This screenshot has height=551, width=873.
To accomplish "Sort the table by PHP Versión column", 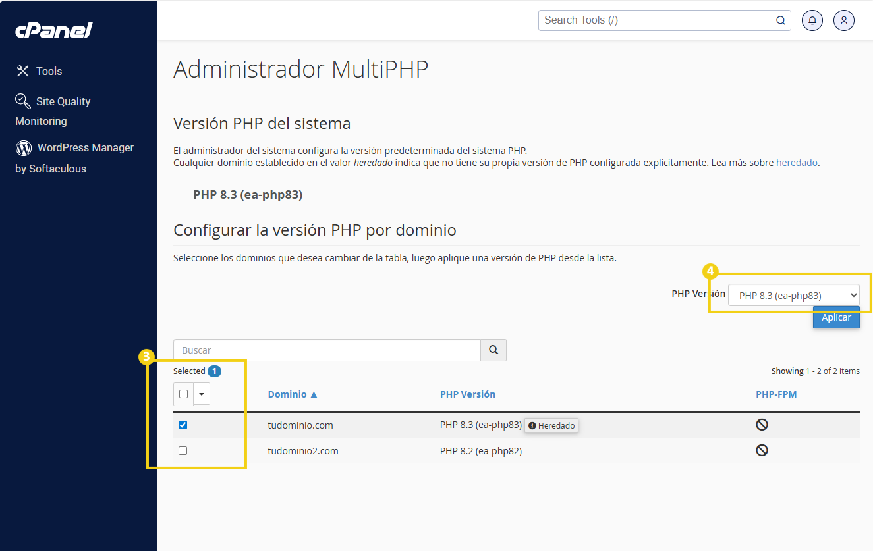I will tap(468, 394).
